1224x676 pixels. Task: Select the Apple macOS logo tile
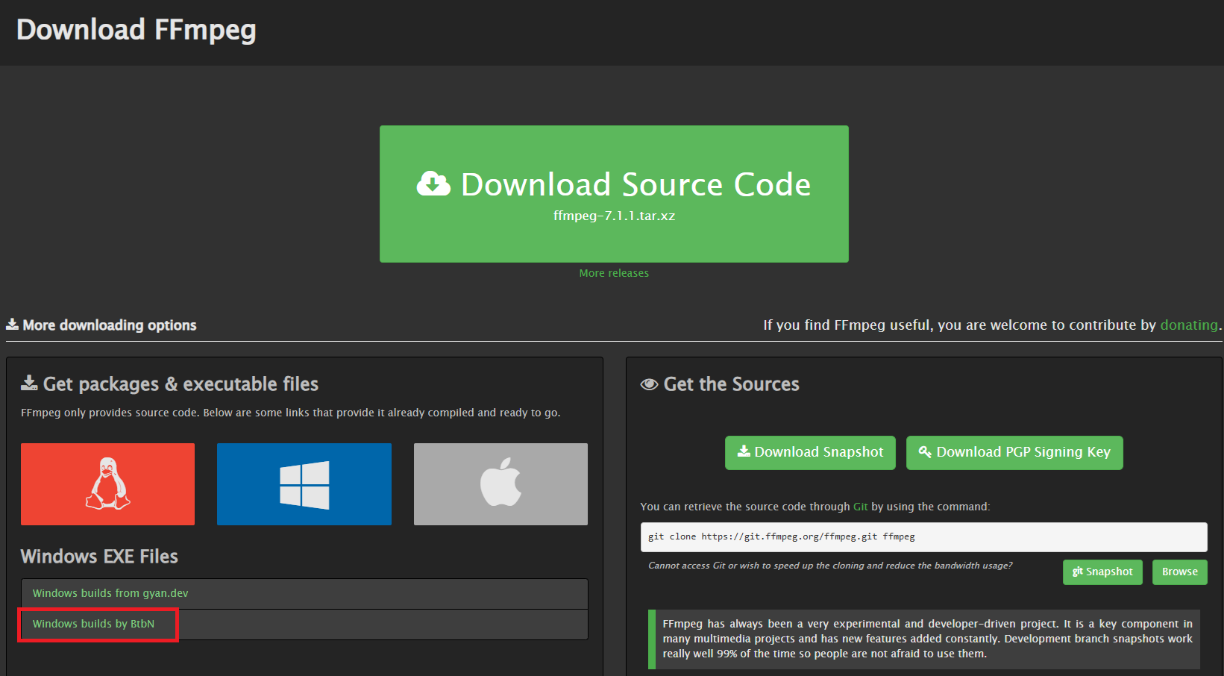[500, 484]
